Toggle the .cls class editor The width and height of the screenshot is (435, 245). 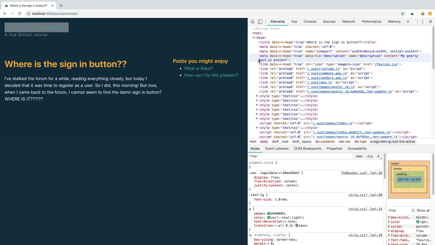click(369, 156)
